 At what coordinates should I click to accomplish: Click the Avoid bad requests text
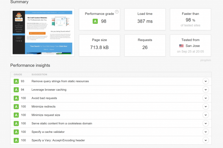tap(44, 98)
